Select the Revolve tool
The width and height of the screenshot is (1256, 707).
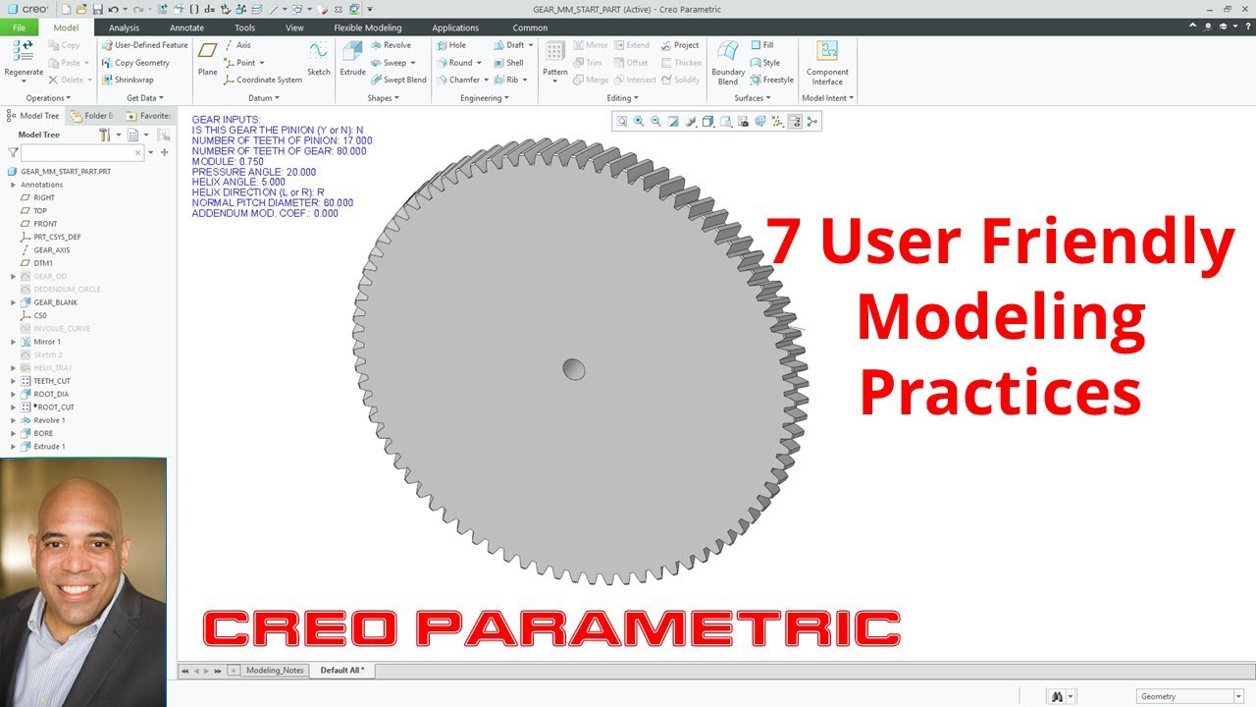pyautogui.click(x=391, y=45)
